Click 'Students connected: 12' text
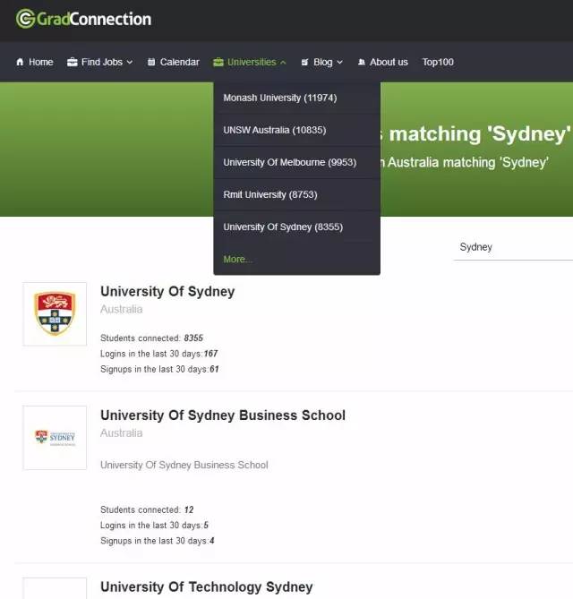This screenshot has width=573, height=599. [x=147, y=509]
